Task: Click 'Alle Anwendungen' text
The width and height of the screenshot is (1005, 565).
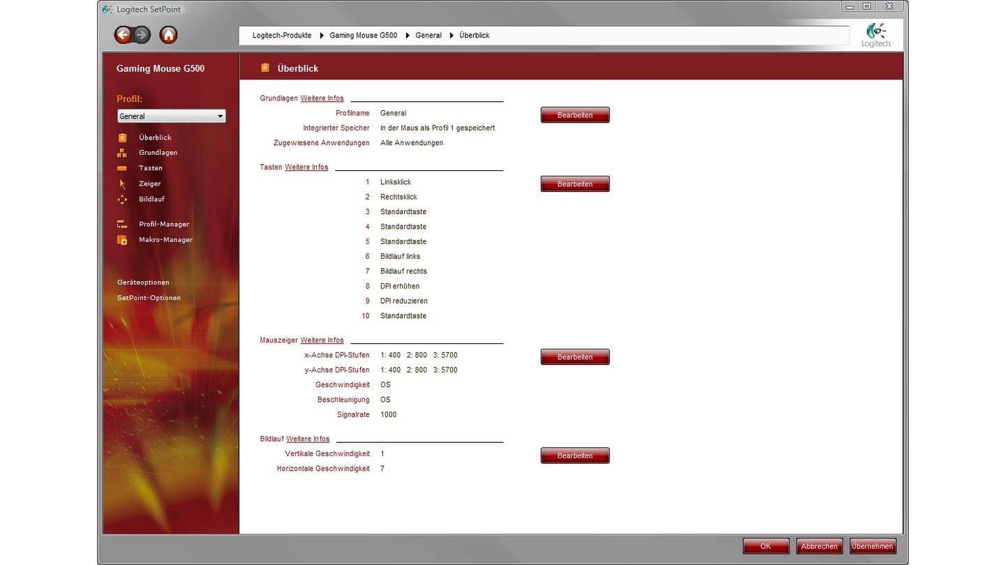Action: [x=412, y=143]
